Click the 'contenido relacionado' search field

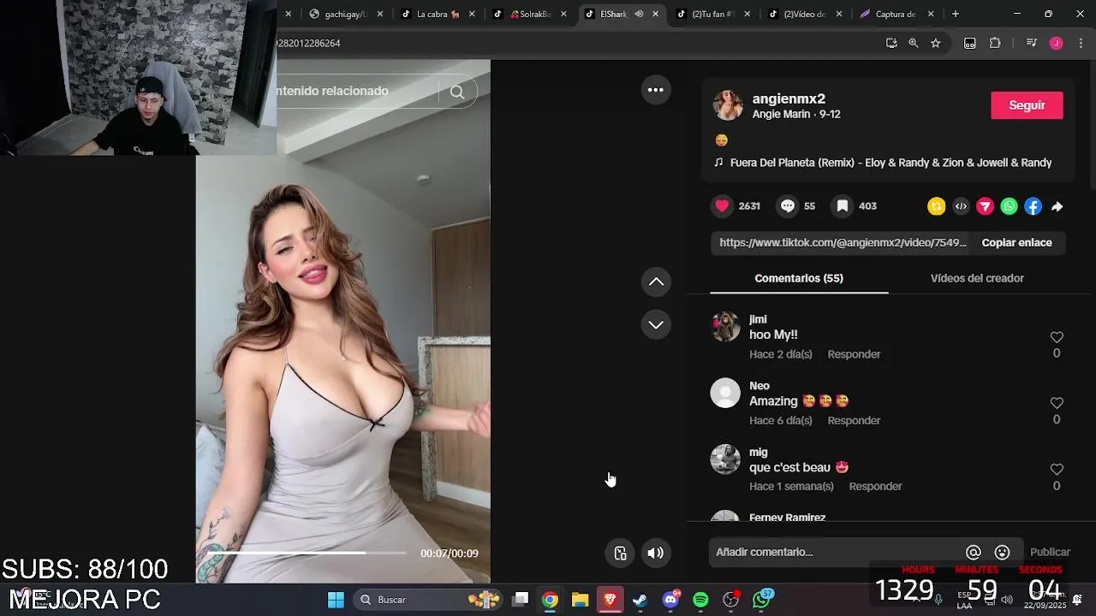pos(355,92)
